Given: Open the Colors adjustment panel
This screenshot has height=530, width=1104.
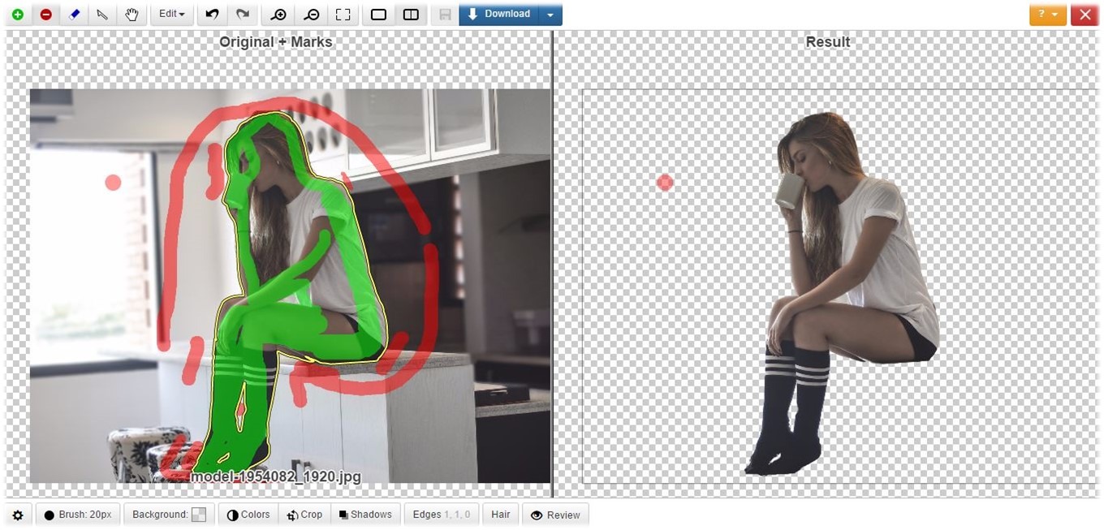Looking at the screenshot, I should (x=248, y=515).
